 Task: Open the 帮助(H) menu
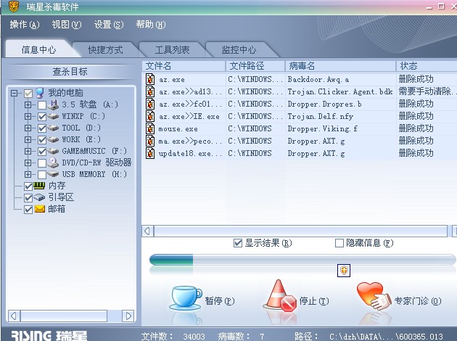[x=151, y=25]
